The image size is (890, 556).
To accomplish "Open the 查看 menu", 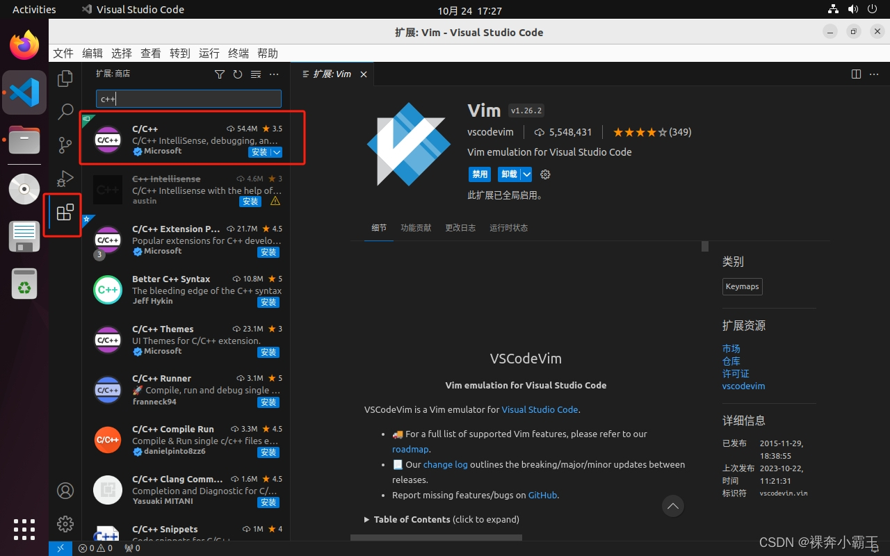I will coord(150,53).
